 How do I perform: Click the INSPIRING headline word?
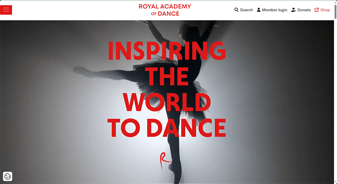pyautogui.click(x=167, y=51)
